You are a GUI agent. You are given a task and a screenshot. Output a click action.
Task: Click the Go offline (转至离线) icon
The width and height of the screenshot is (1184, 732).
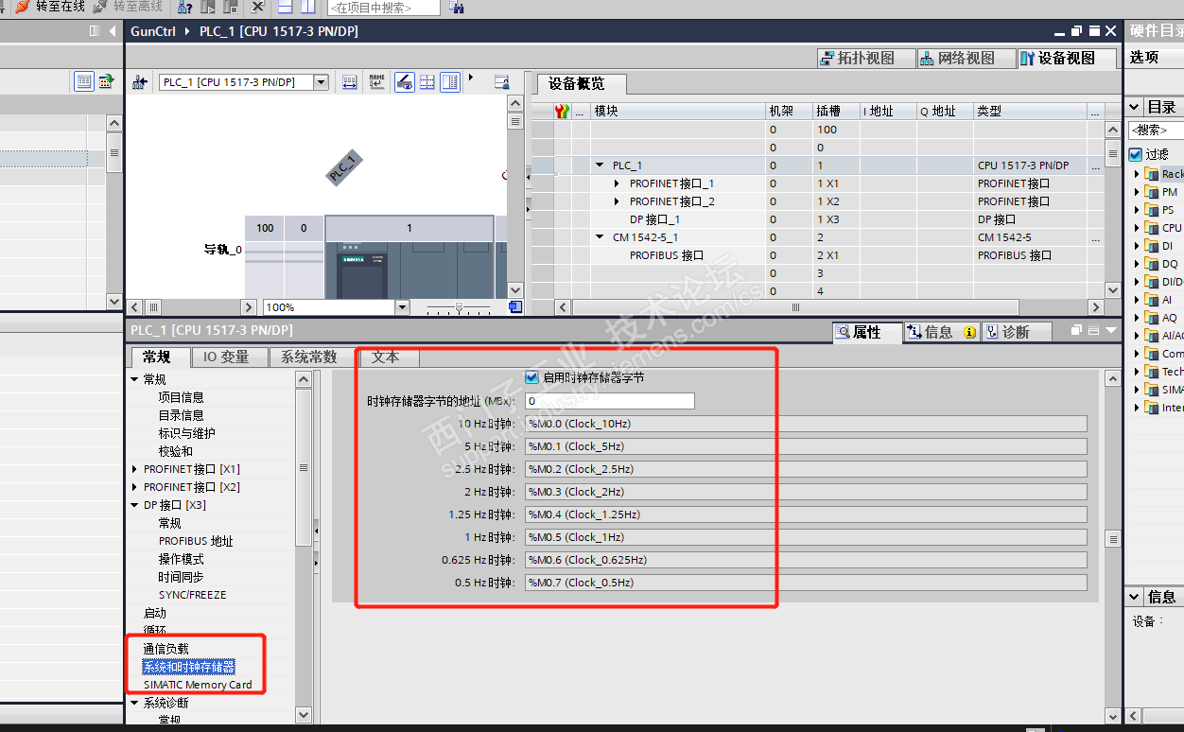[100, 7]
